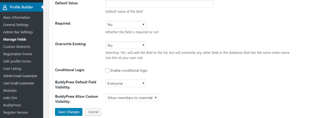Image resolution: width=314 pixels, height=118 pixels.
Task: Open Basic Information menu item
Action: tap(17, 18)
